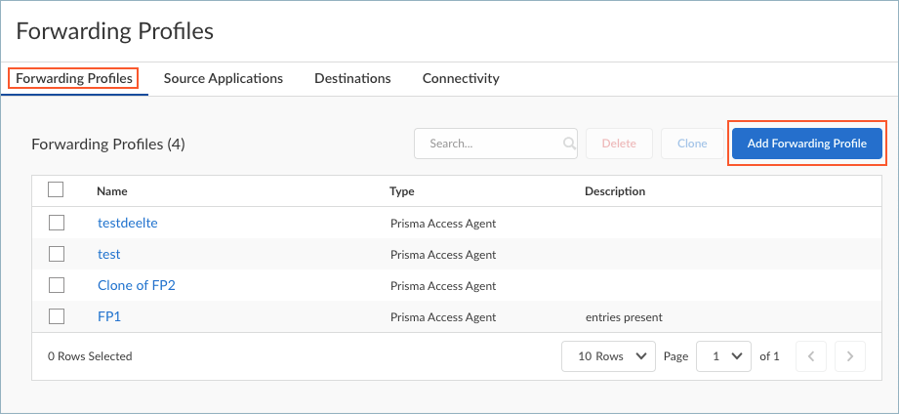This screenshot has width=899, height=414.
Task: Tick the checkbox for test profile
Action: [x=56, y=254]
